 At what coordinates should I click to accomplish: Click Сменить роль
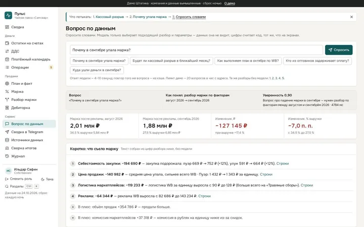point(19,179)
